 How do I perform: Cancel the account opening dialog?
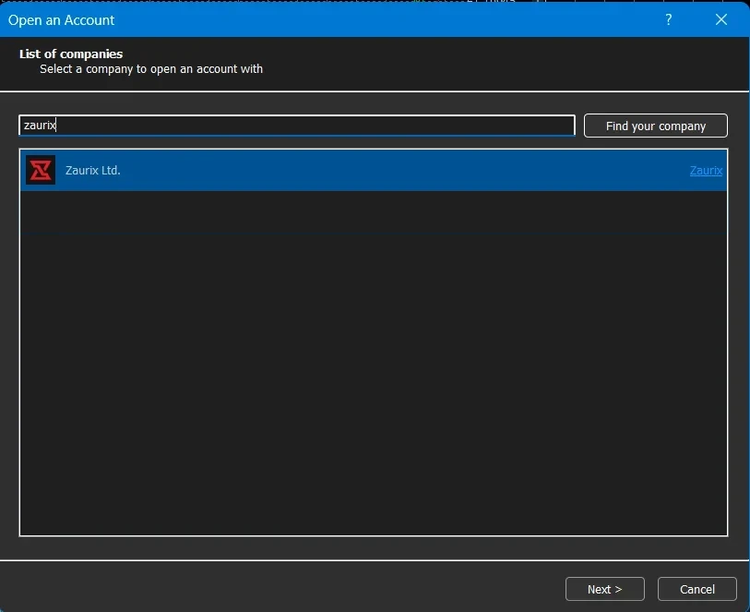[697, 589]
